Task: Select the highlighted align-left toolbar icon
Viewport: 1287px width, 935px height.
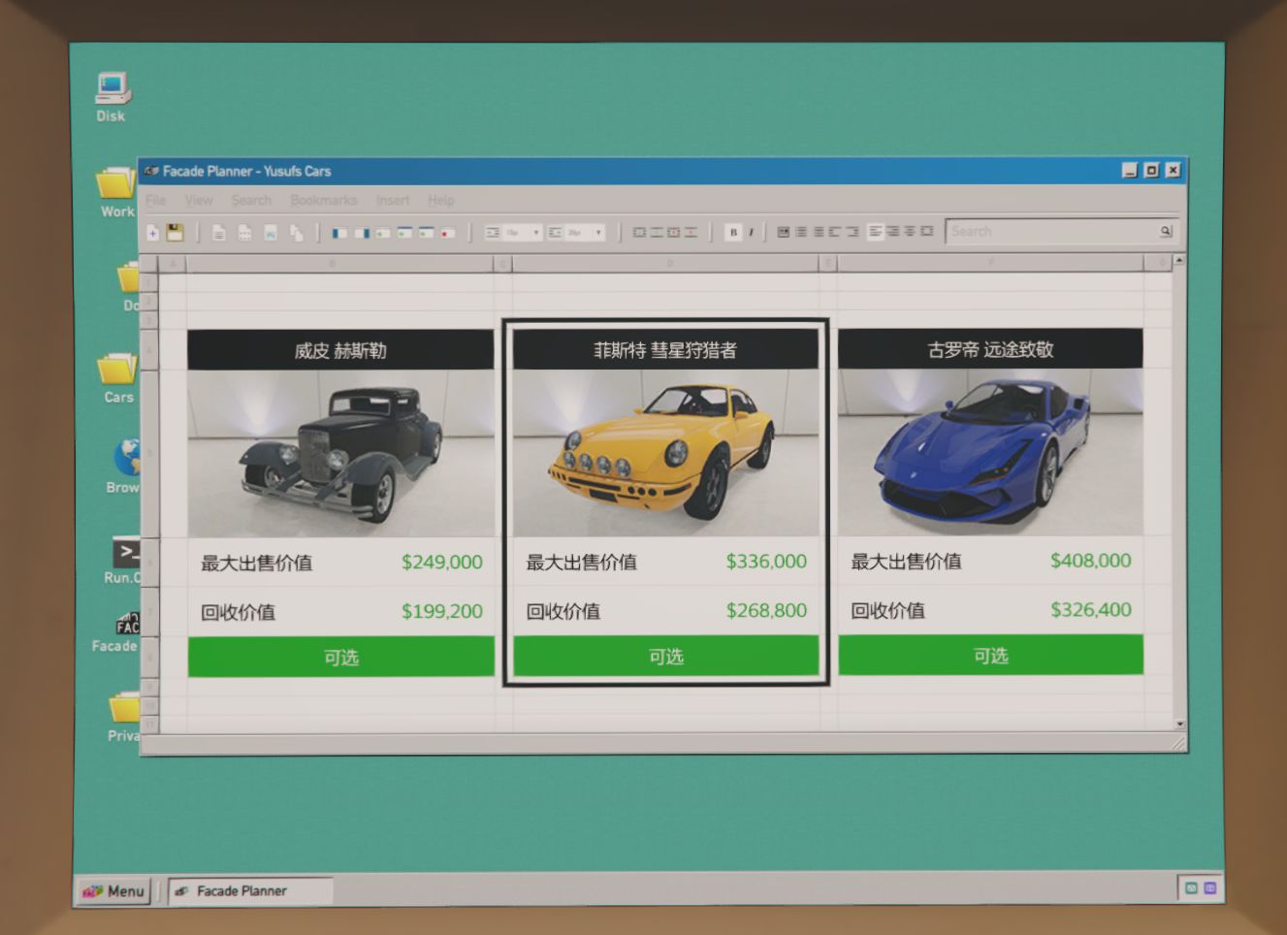Action: coord(876,232)
